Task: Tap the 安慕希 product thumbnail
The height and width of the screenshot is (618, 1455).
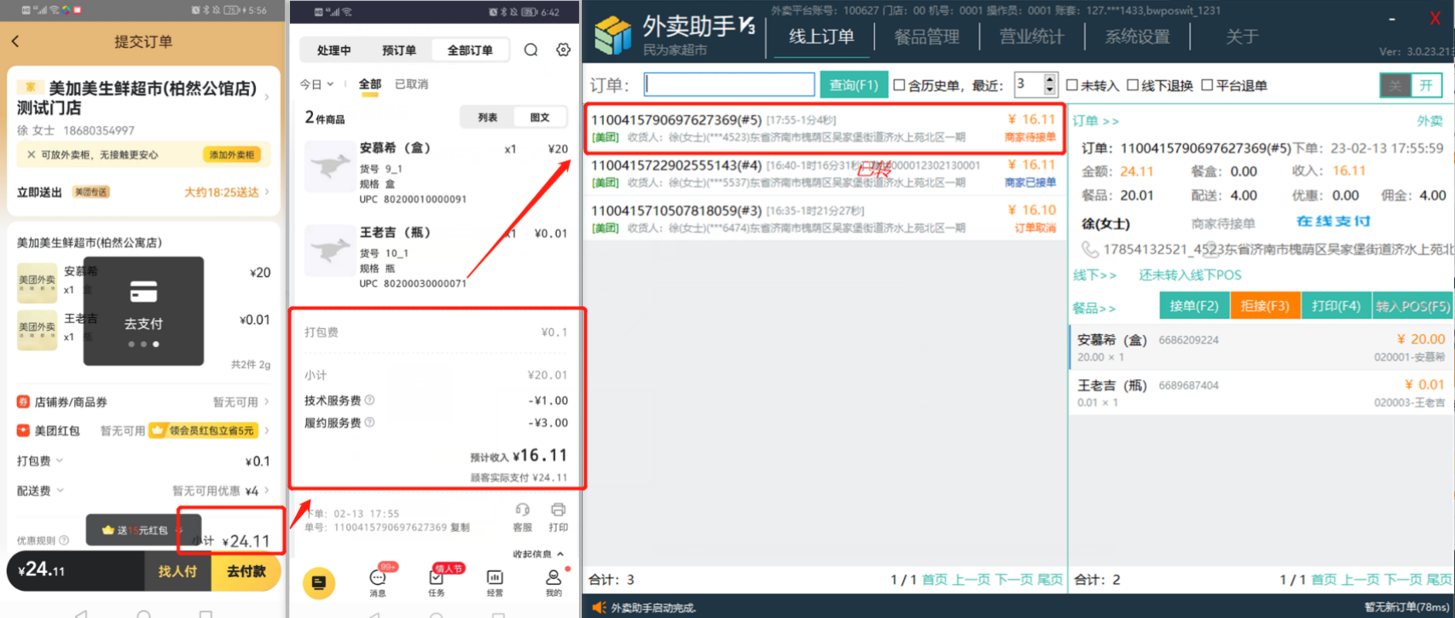Action: pyautogui.click(x=330, y=166)
